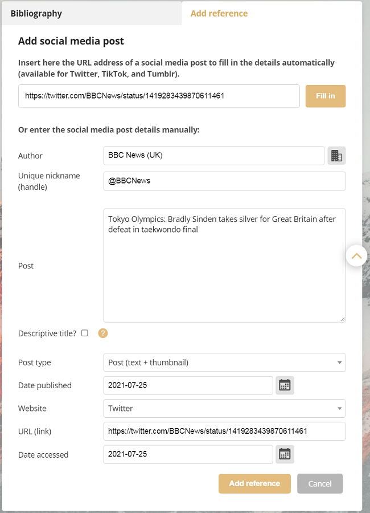Tick the Descriptive title checkbox
Screen dimensions: 370x513
(85, 333)
